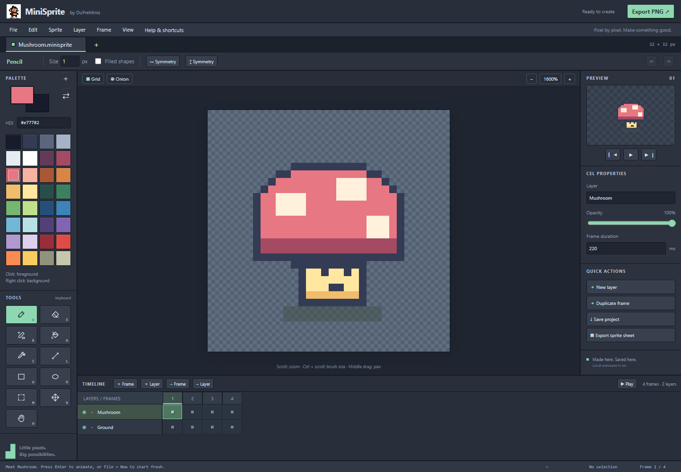The height and width of the screenshot is (472, 681).
Task: Step to previous frame in preview
Action: click(x=613, y=155)
